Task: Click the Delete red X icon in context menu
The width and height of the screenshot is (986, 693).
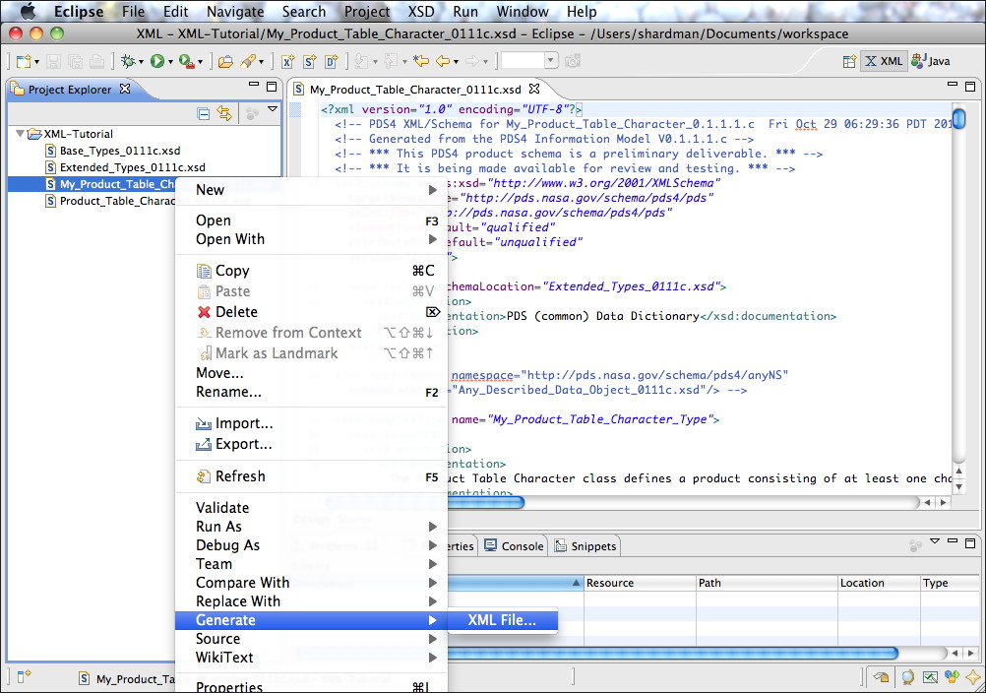Action: 204,312
